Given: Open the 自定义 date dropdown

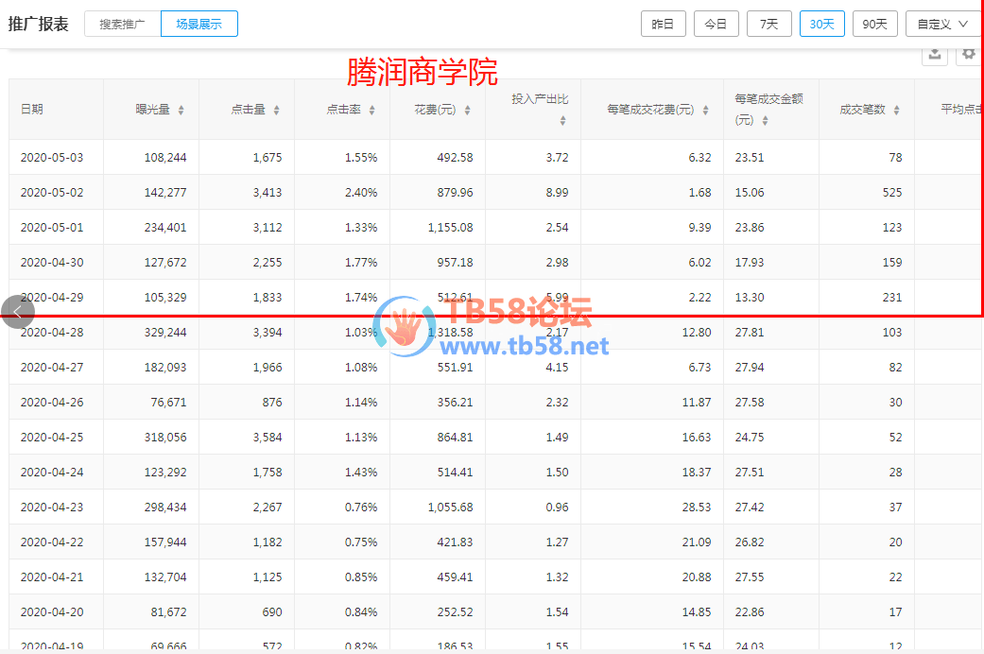Looking at the screenshot, I should [943, 24].
